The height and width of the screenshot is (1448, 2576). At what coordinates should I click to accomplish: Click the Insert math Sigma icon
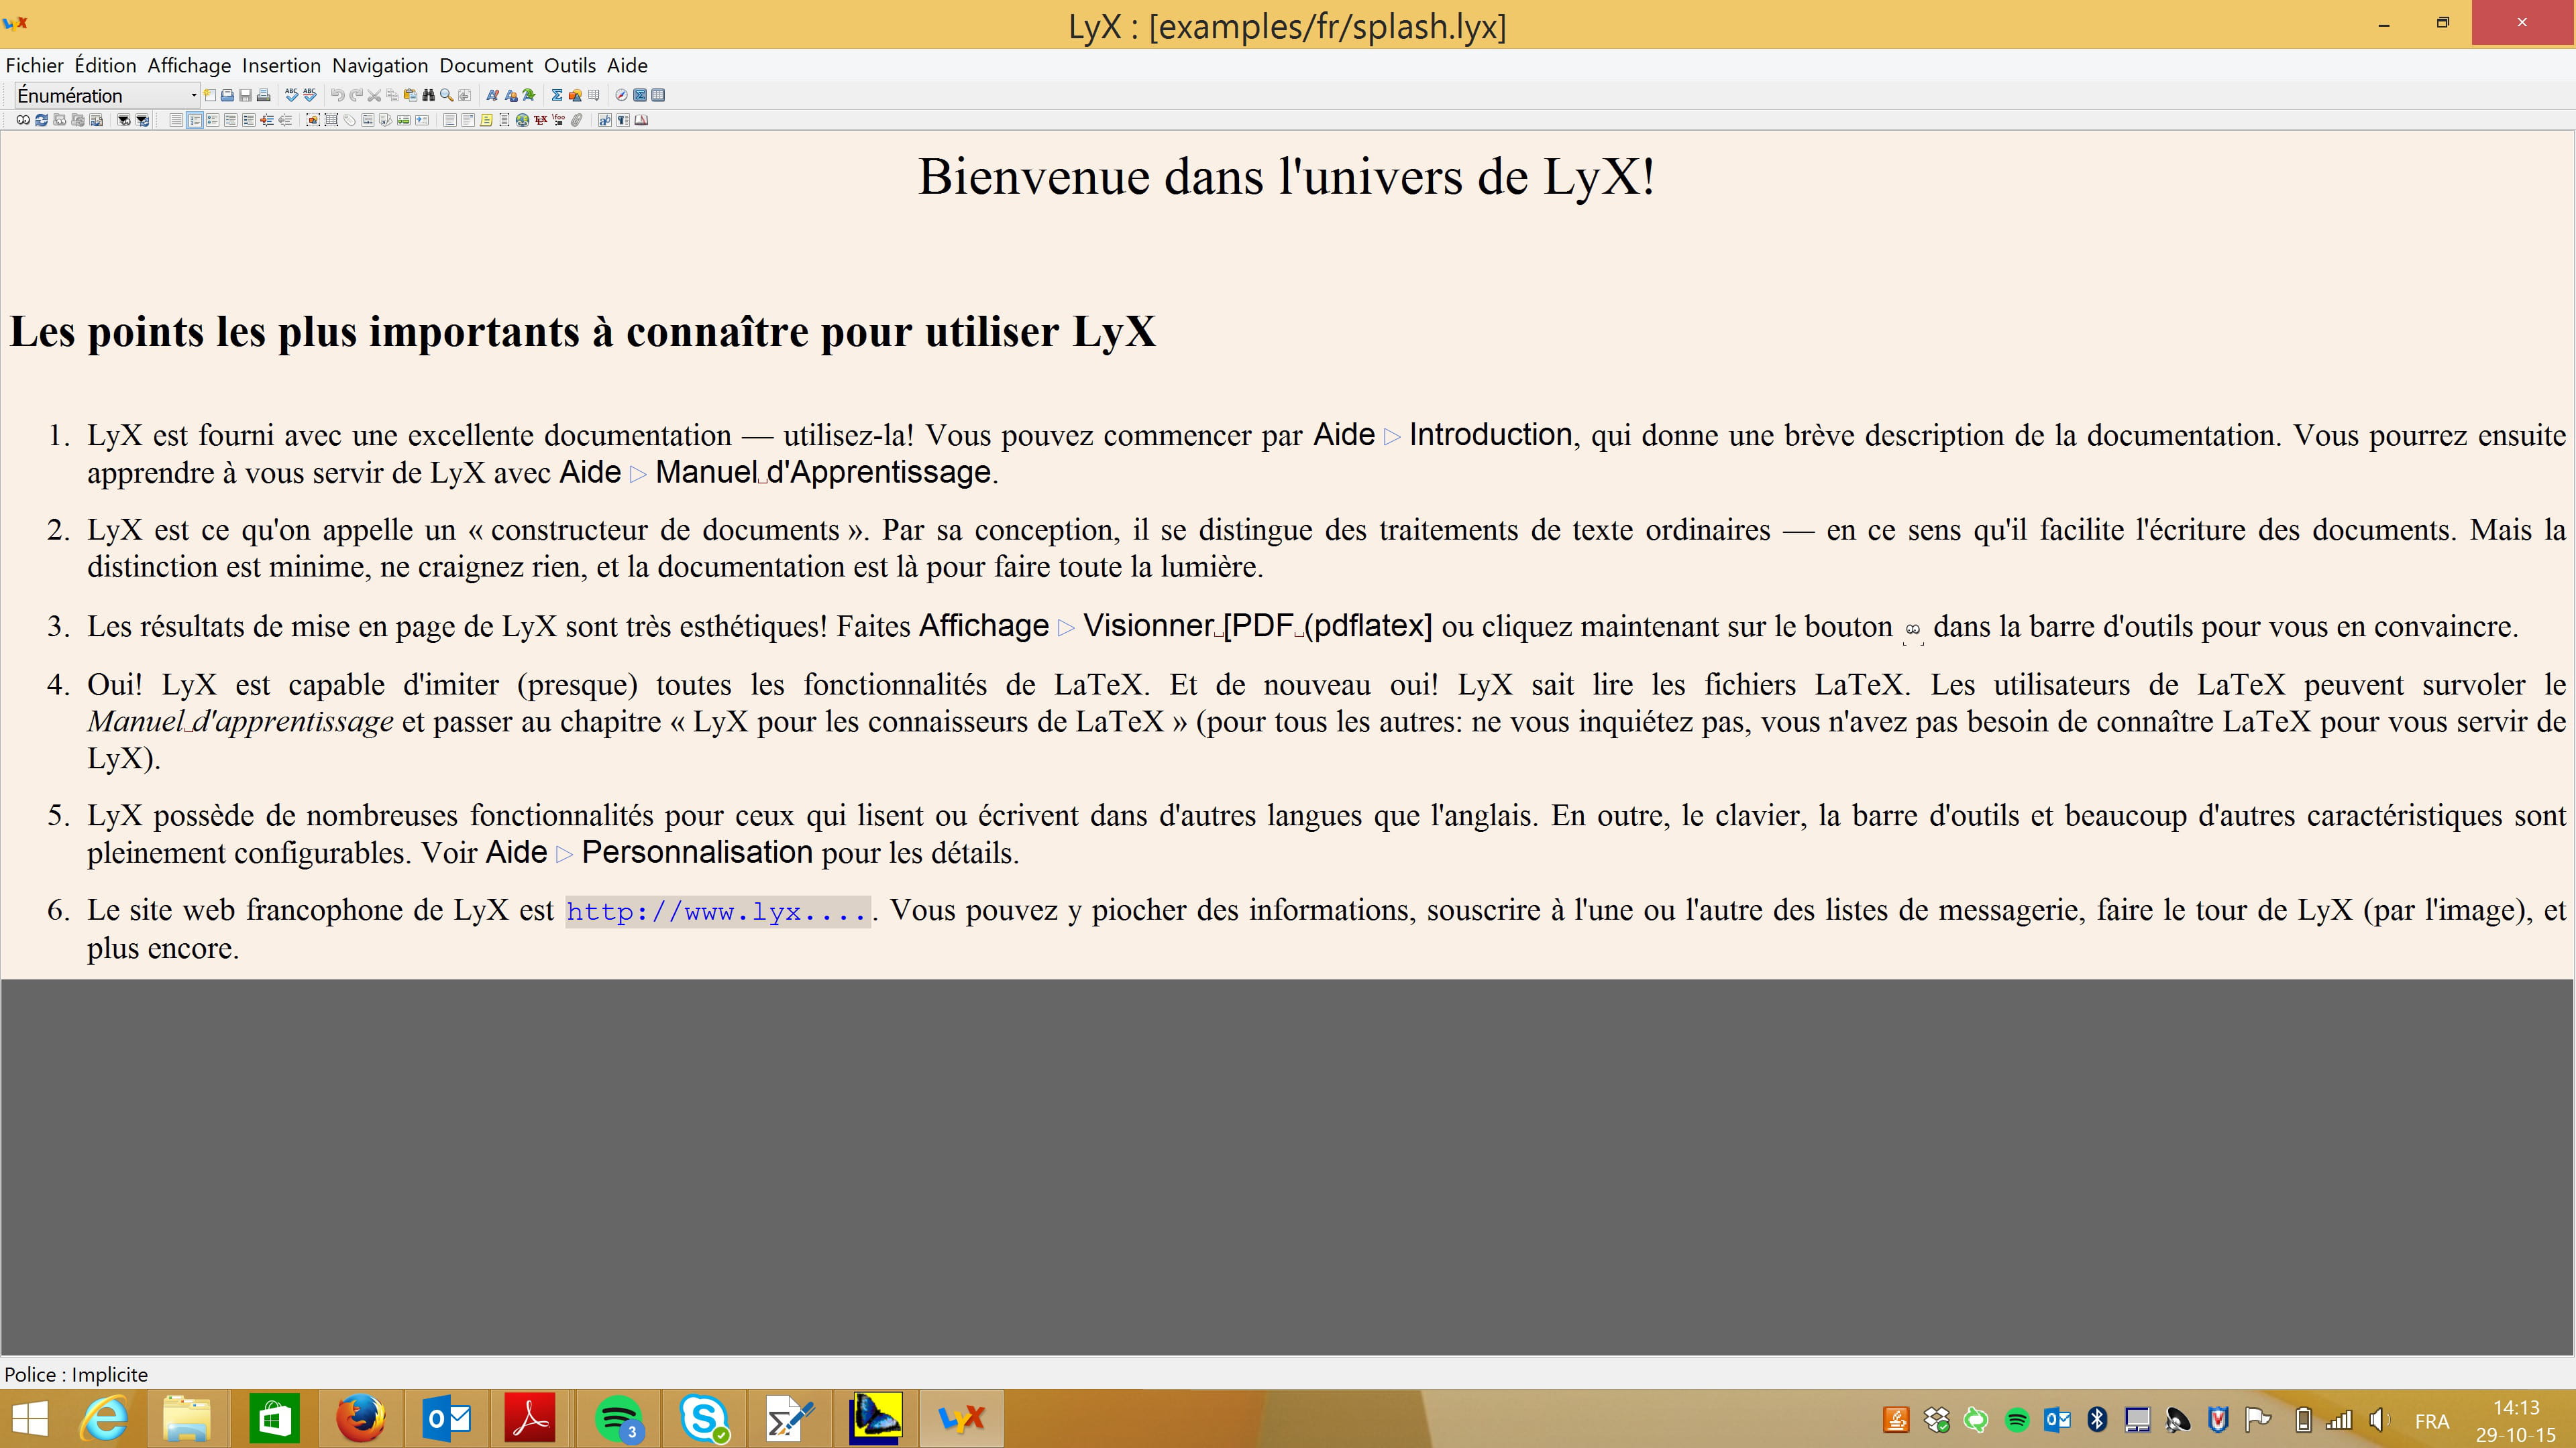tap(557, 96)
